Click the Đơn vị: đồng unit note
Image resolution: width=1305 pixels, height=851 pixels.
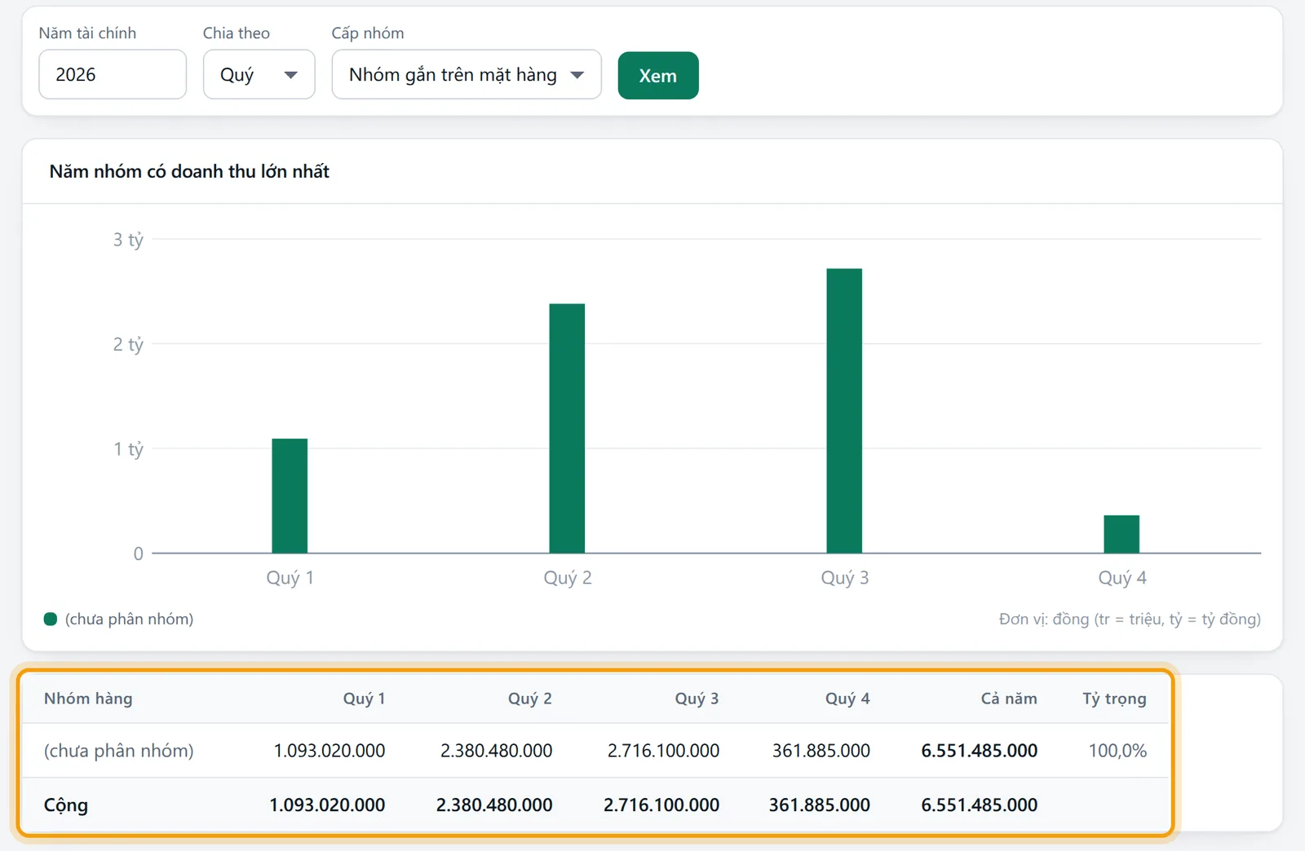pyautogui.click(x=1130, y=619)
